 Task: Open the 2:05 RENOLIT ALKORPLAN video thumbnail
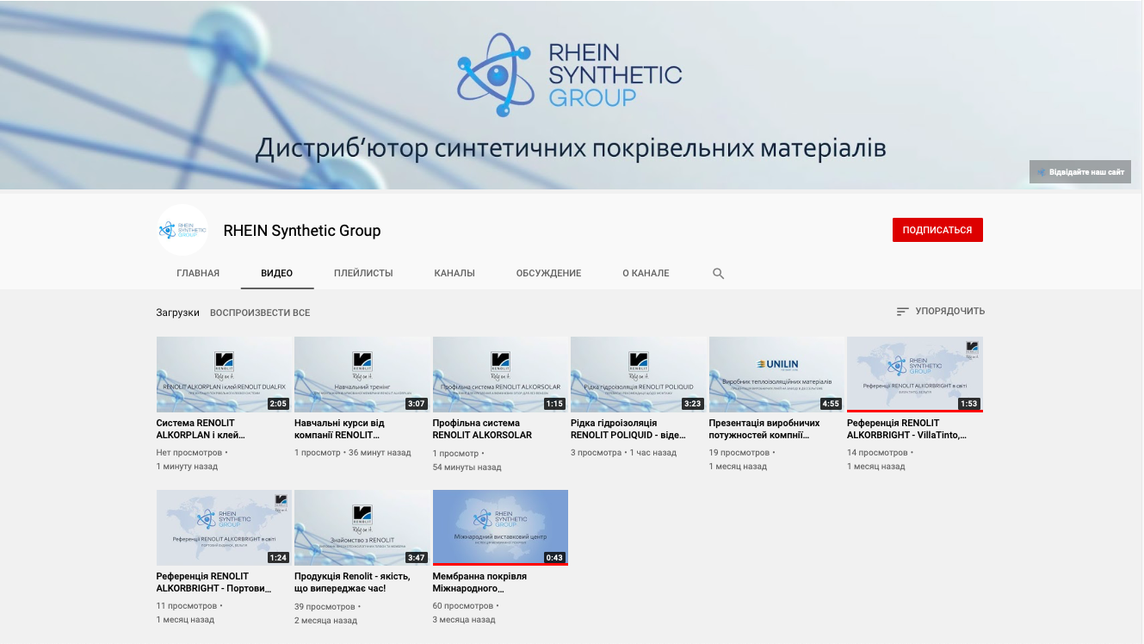224,375
